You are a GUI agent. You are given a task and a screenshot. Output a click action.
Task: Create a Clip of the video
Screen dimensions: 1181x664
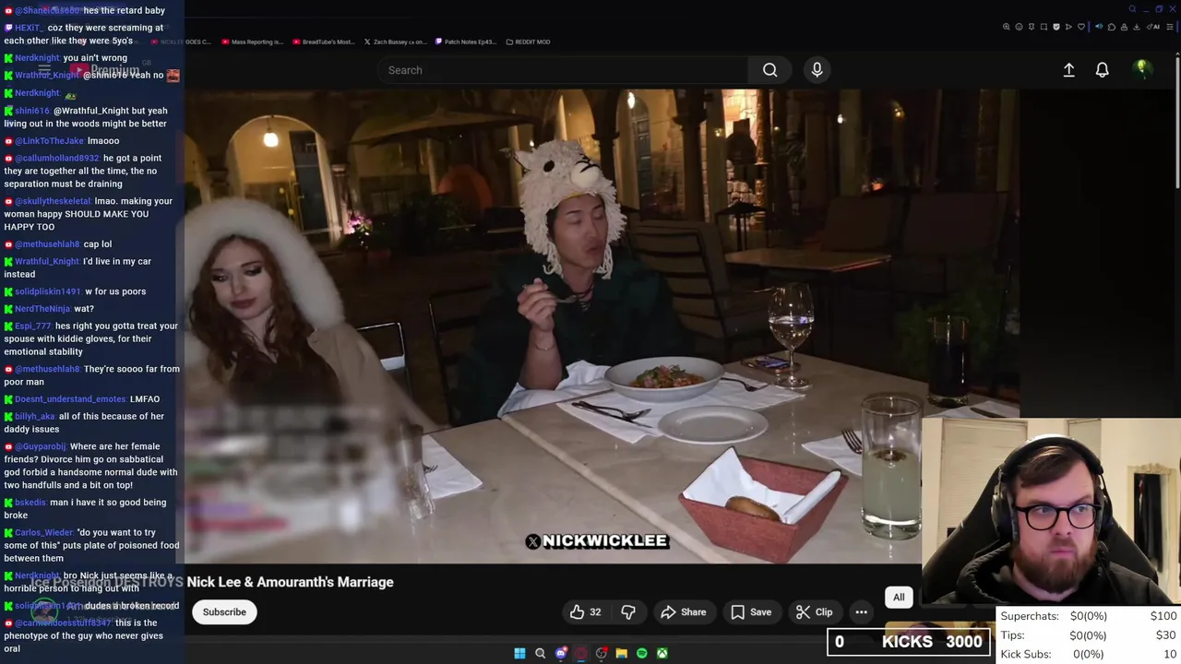point(814,611)
